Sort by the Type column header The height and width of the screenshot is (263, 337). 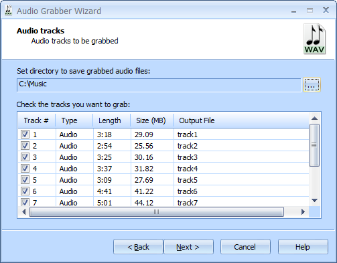pyautogui.click(x=74, y=120)
